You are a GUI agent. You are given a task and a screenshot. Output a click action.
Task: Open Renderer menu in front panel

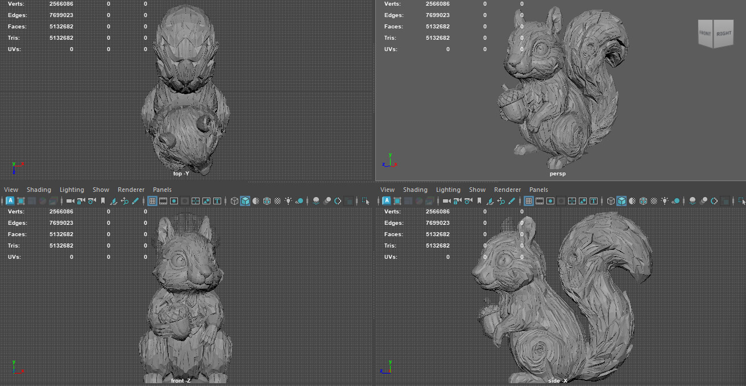tap(131, 190)
